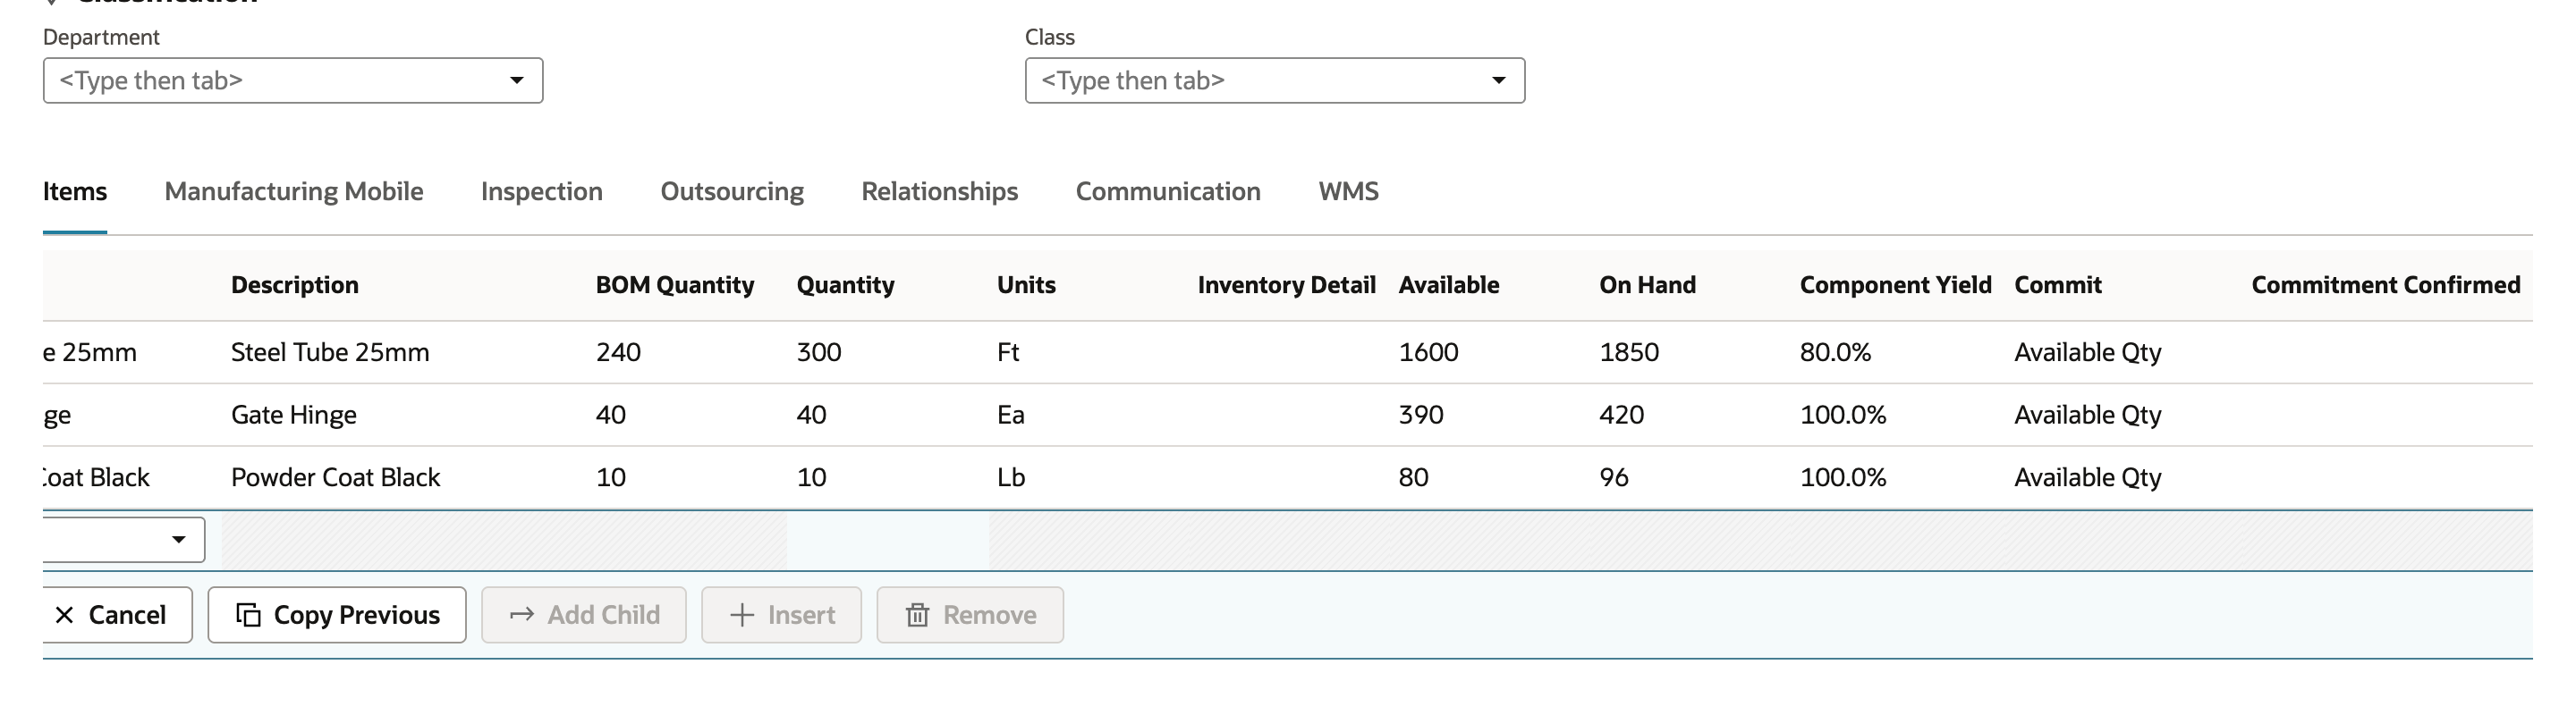This screenshot has height=715, width=2576.
Task: Select the Gate Hinge description cell
Action: [x=294, y=416]
